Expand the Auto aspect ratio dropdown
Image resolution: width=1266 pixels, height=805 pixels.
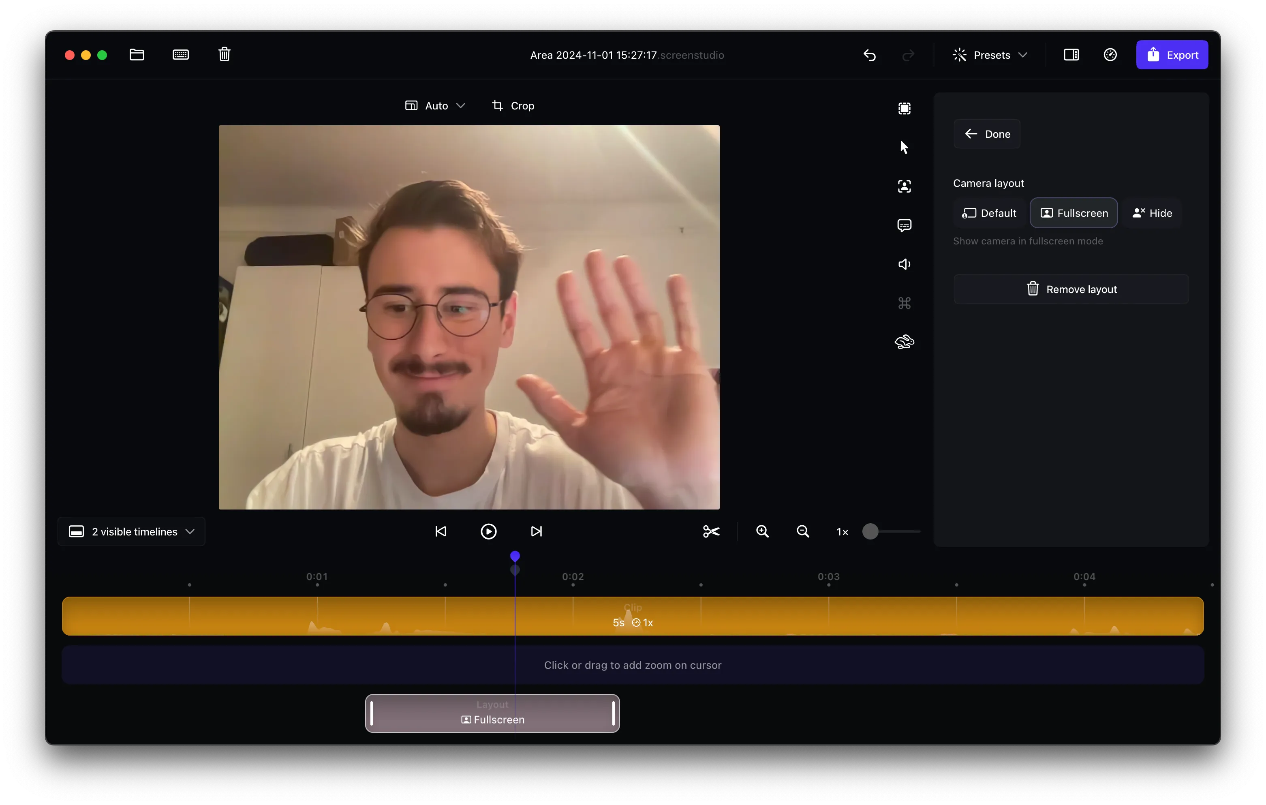click(x=435, y=106)
